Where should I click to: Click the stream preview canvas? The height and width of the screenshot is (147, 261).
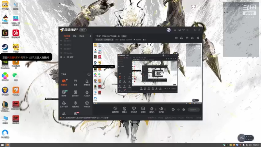pyautogui.click(x=147, y=73)
